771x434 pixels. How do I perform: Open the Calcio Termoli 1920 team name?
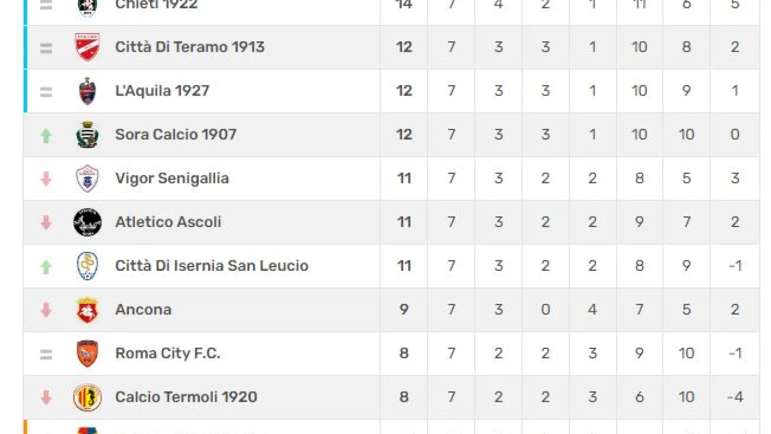[186, 397]
